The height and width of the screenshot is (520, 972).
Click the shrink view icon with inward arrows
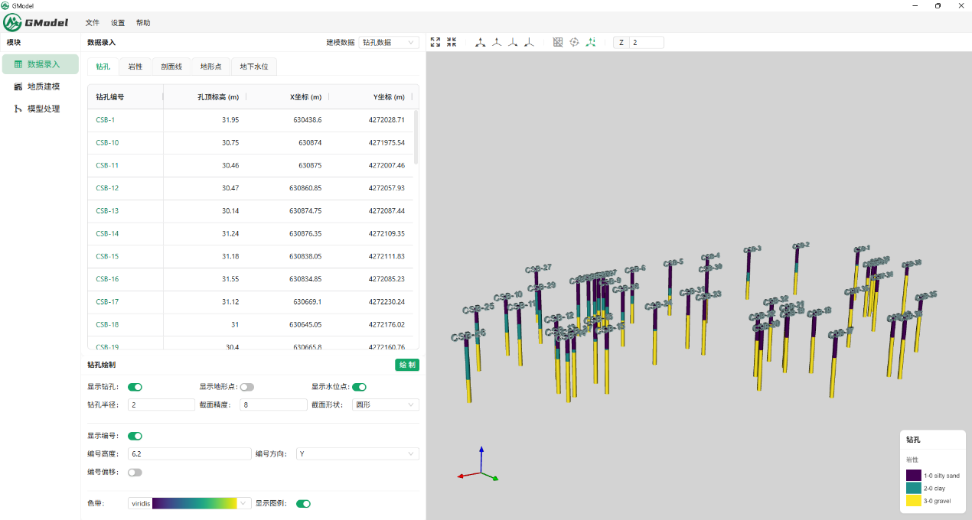[x=452, y=43]
